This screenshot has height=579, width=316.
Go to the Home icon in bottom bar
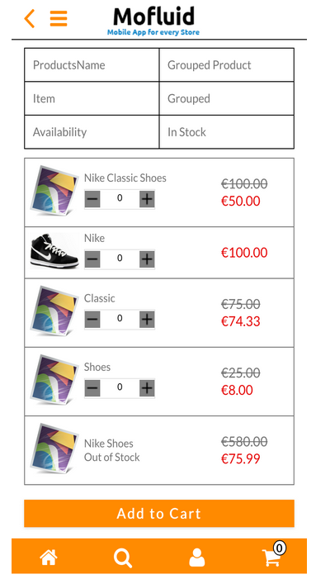49,558
